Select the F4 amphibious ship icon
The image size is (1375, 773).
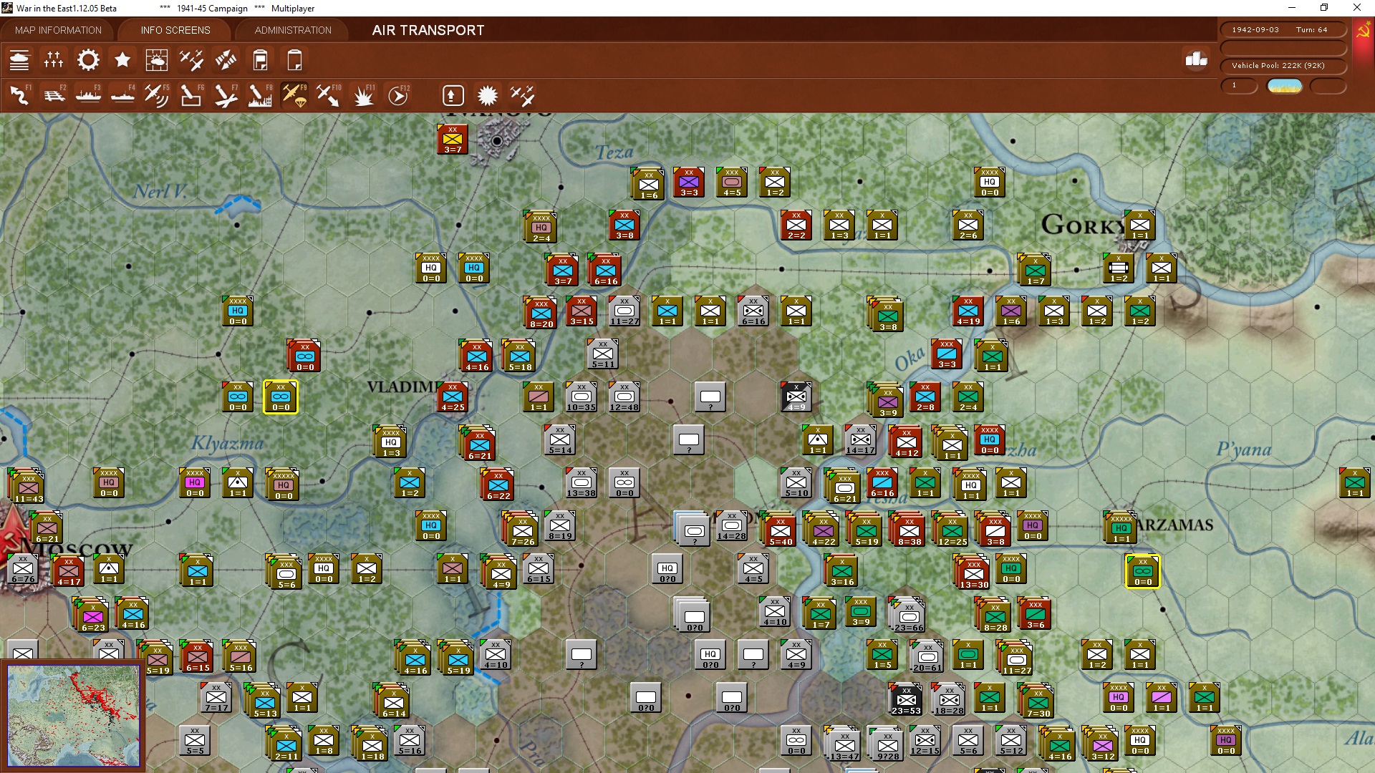coord(122,95)
